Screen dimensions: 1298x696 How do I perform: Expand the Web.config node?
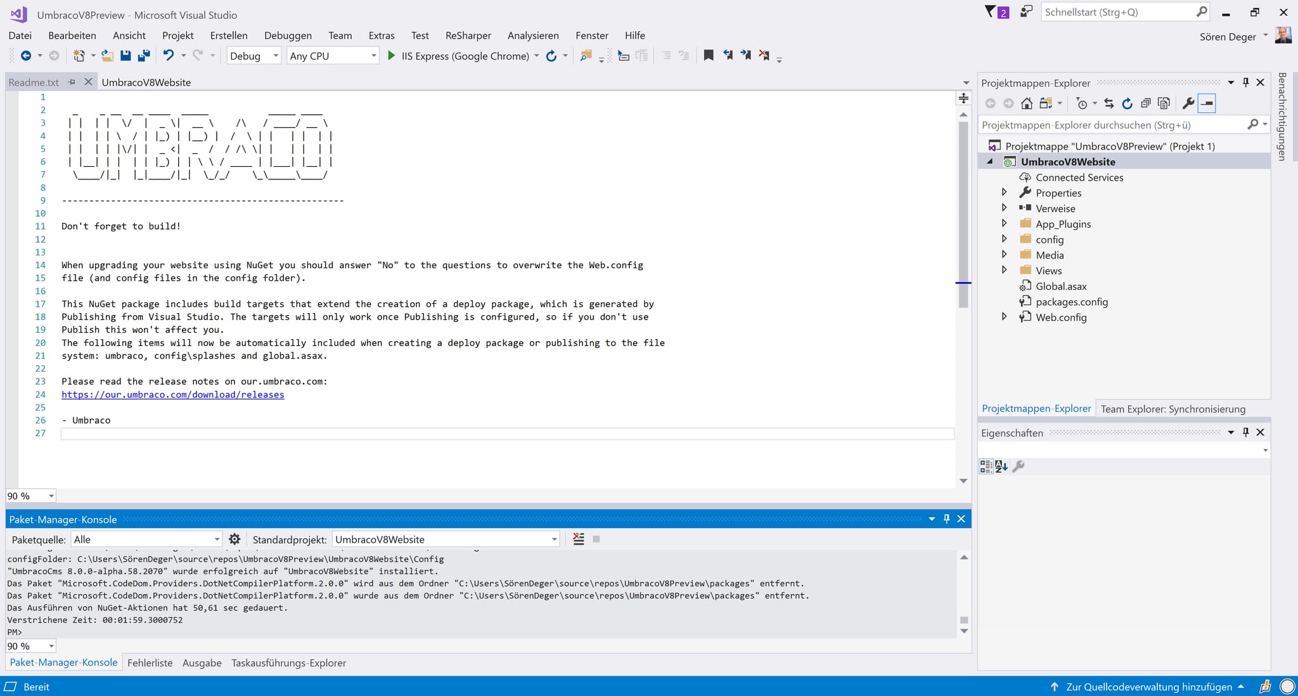(x=1004, y=316)
